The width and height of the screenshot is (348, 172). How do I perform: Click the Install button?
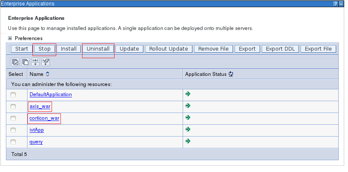click(x=69, y=49)
